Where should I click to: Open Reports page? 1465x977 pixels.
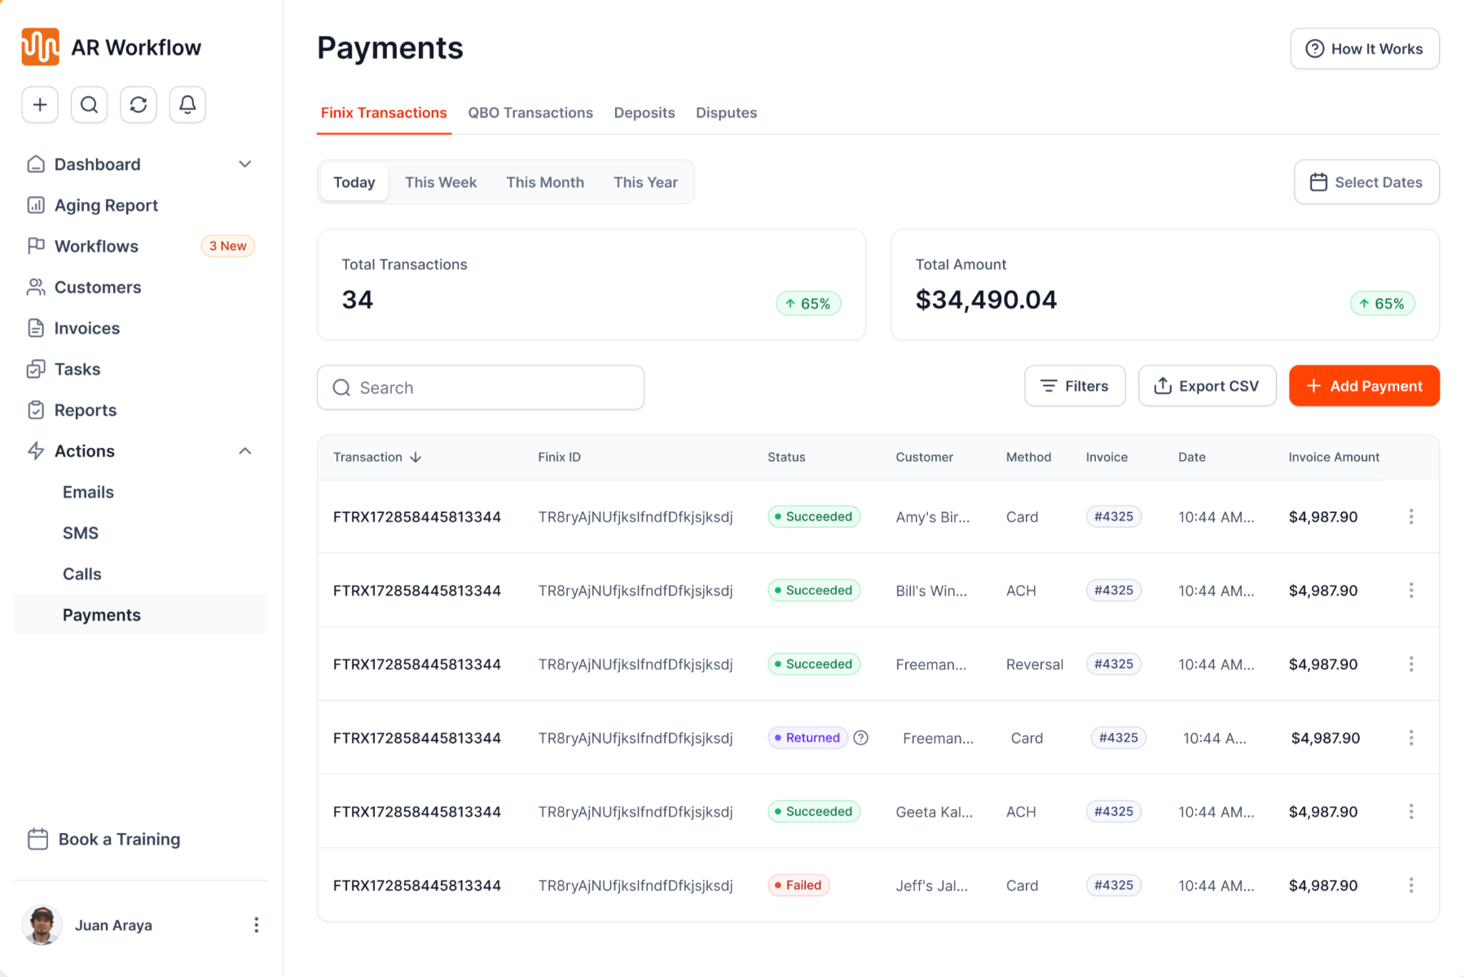pyautogui.click(x=140, y=410)
